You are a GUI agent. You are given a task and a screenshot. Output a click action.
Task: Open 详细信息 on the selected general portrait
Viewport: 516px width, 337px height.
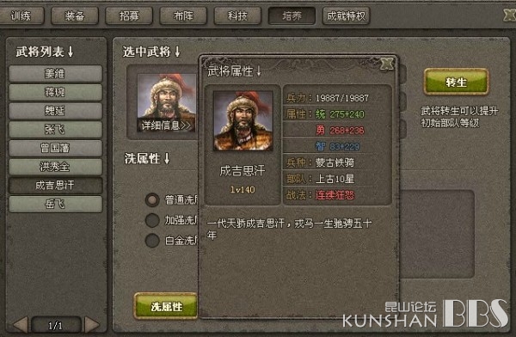[x=166, y=126]
